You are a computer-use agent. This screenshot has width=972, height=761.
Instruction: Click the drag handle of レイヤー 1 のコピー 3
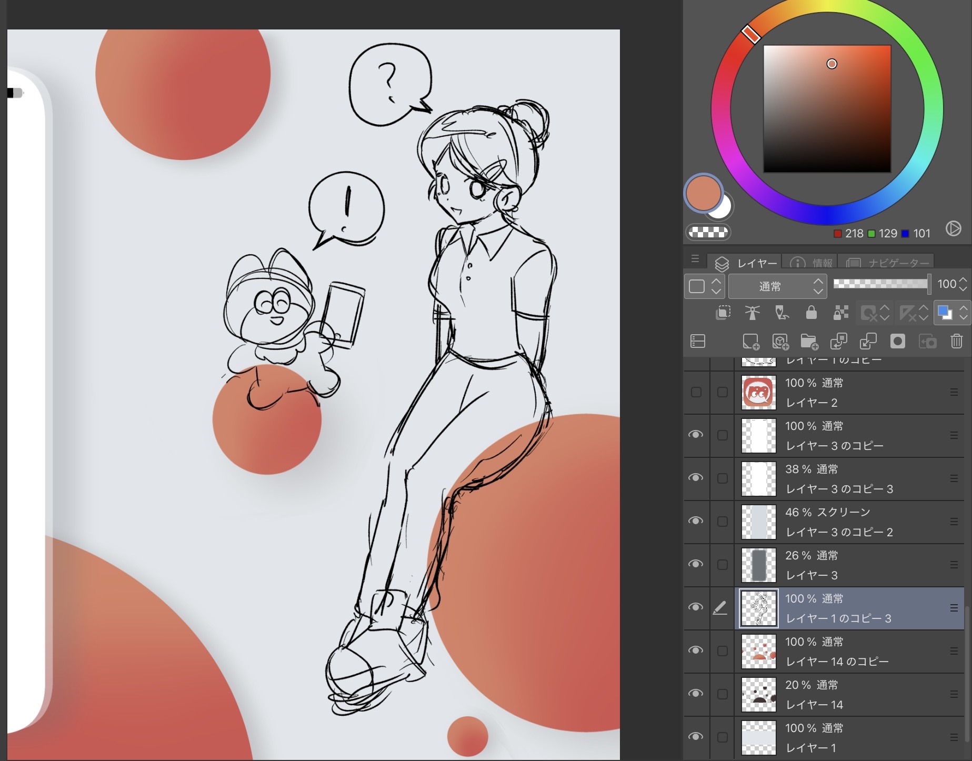click(954, 608)
